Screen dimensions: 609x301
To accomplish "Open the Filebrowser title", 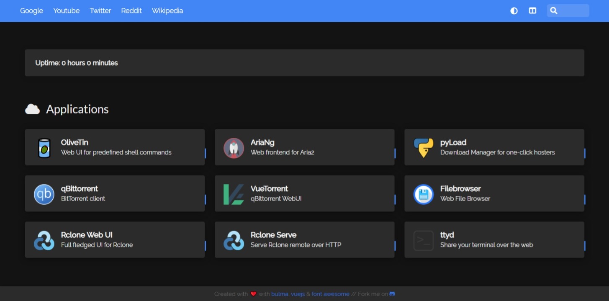I will click(x=460, y=189).
